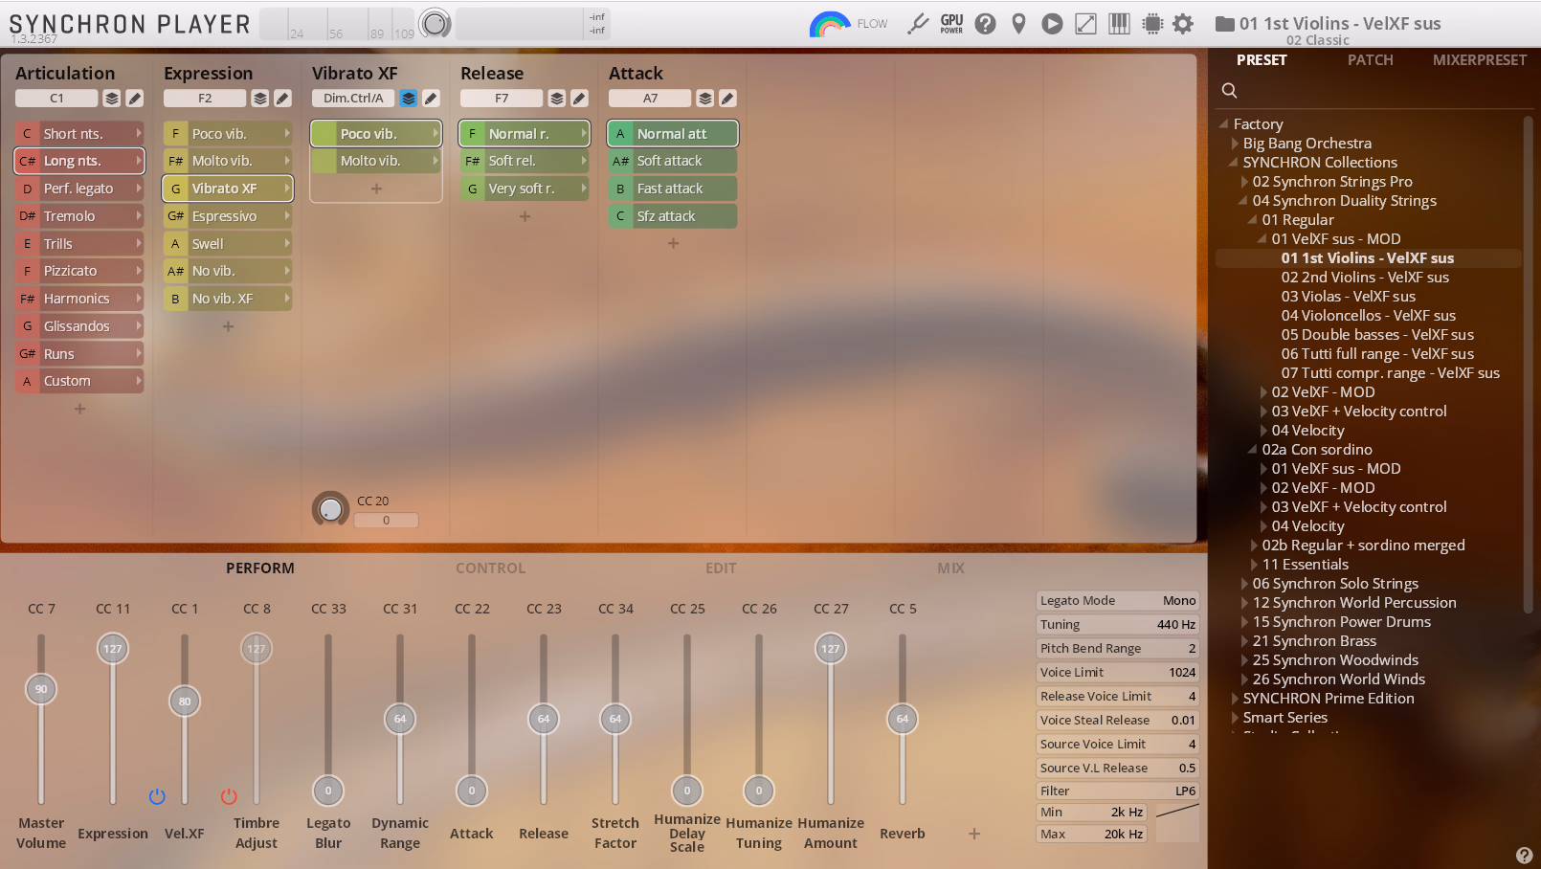
Task: Select the Espressivo expression slot
Action: (x=228, y=216)
